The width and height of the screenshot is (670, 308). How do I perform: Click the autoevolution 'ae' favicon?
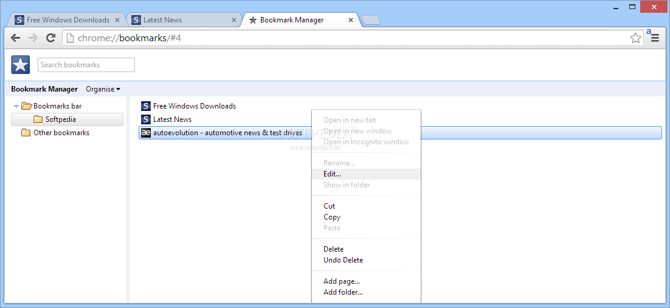point(146,133)
